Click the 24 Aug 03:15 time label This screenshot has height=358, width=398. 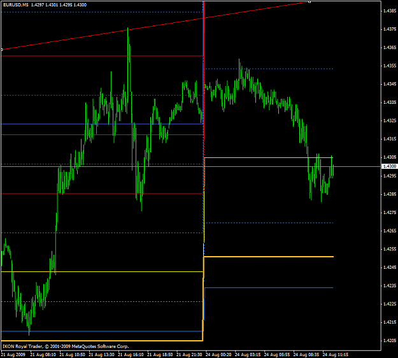pos(248,354)
